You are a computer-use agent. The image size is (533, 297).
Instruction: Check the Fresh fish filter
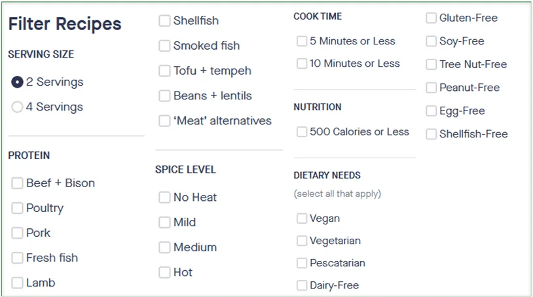coord(17,258)
